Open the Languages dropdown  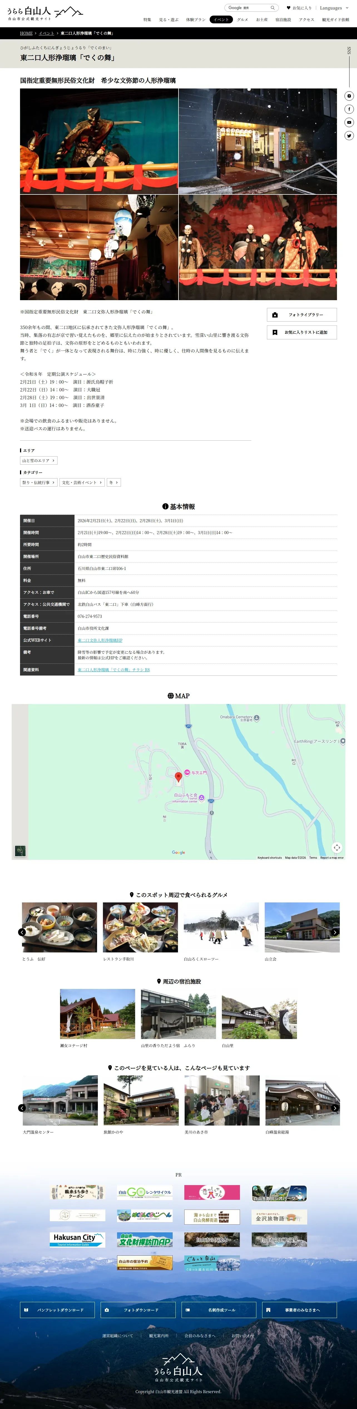click(x=333, y=8)
